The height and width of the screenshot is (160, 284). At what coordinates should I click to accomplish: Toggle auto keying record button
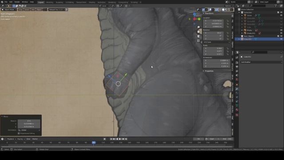pos(105,139)
